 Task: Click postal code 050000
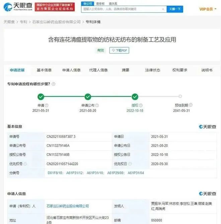pyautogui.click(x=157, y=220)
